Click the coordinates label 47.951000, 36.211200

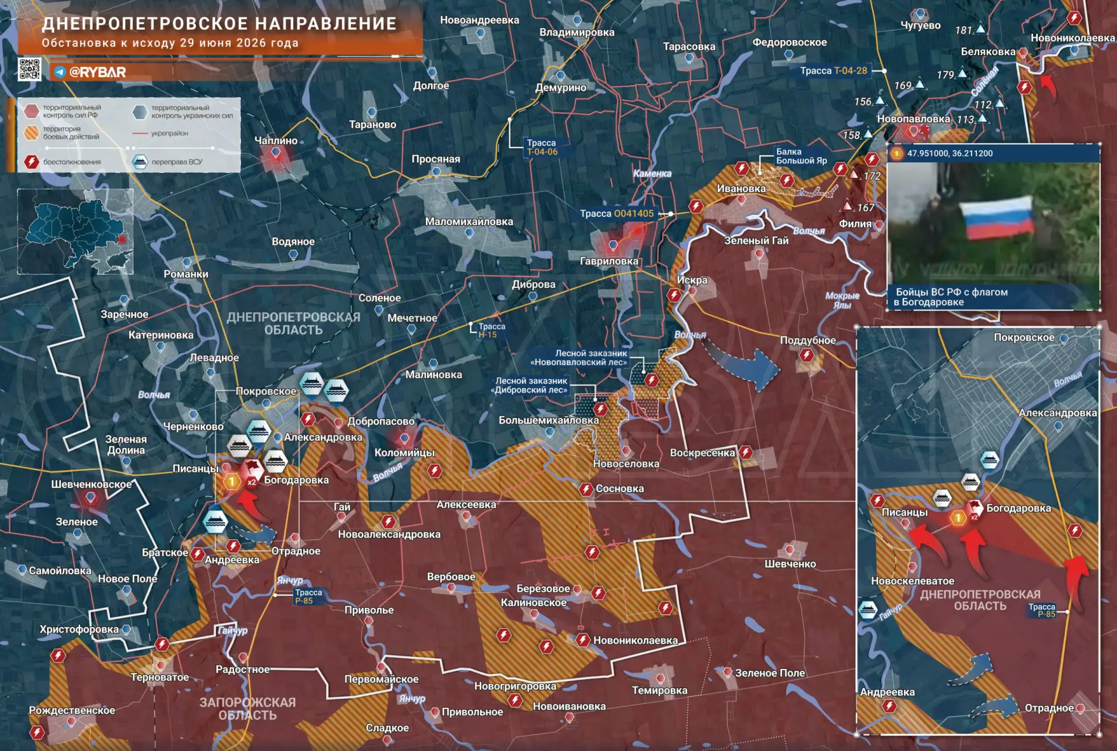click(x=950, y=154)
